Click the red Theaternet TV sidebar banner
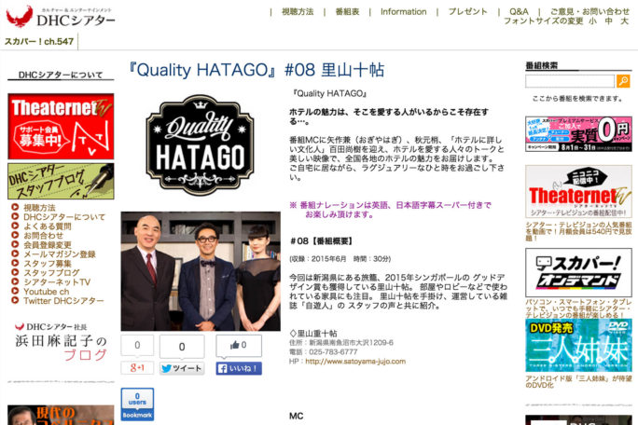This screenshot has height=425, width=638. pyautogui.click(x=61, y=126)
